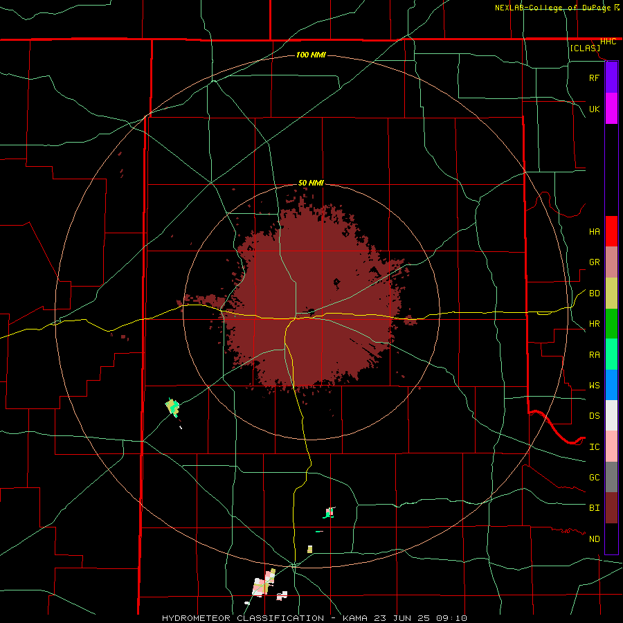Image resolution: width=623 pixels, height=623 pixels.
Task: Click the green-yellow echo cell southwest of the radar
Action: click(x=172, y=407)
